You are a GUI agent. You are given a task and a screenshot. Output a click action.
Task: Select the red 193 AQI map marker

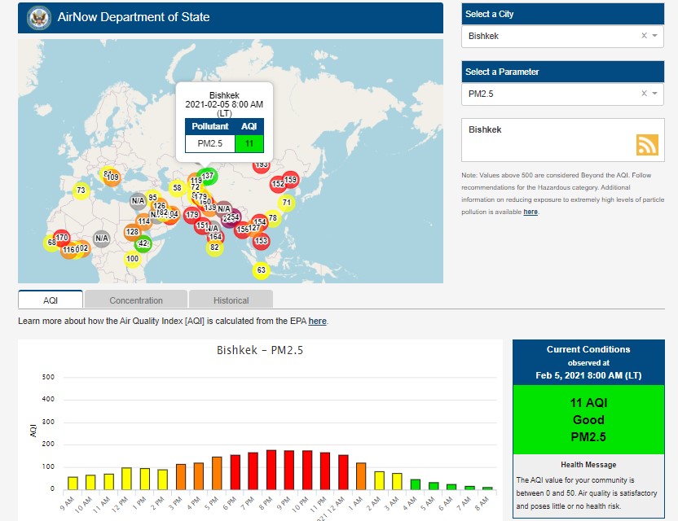coord(261,165)
